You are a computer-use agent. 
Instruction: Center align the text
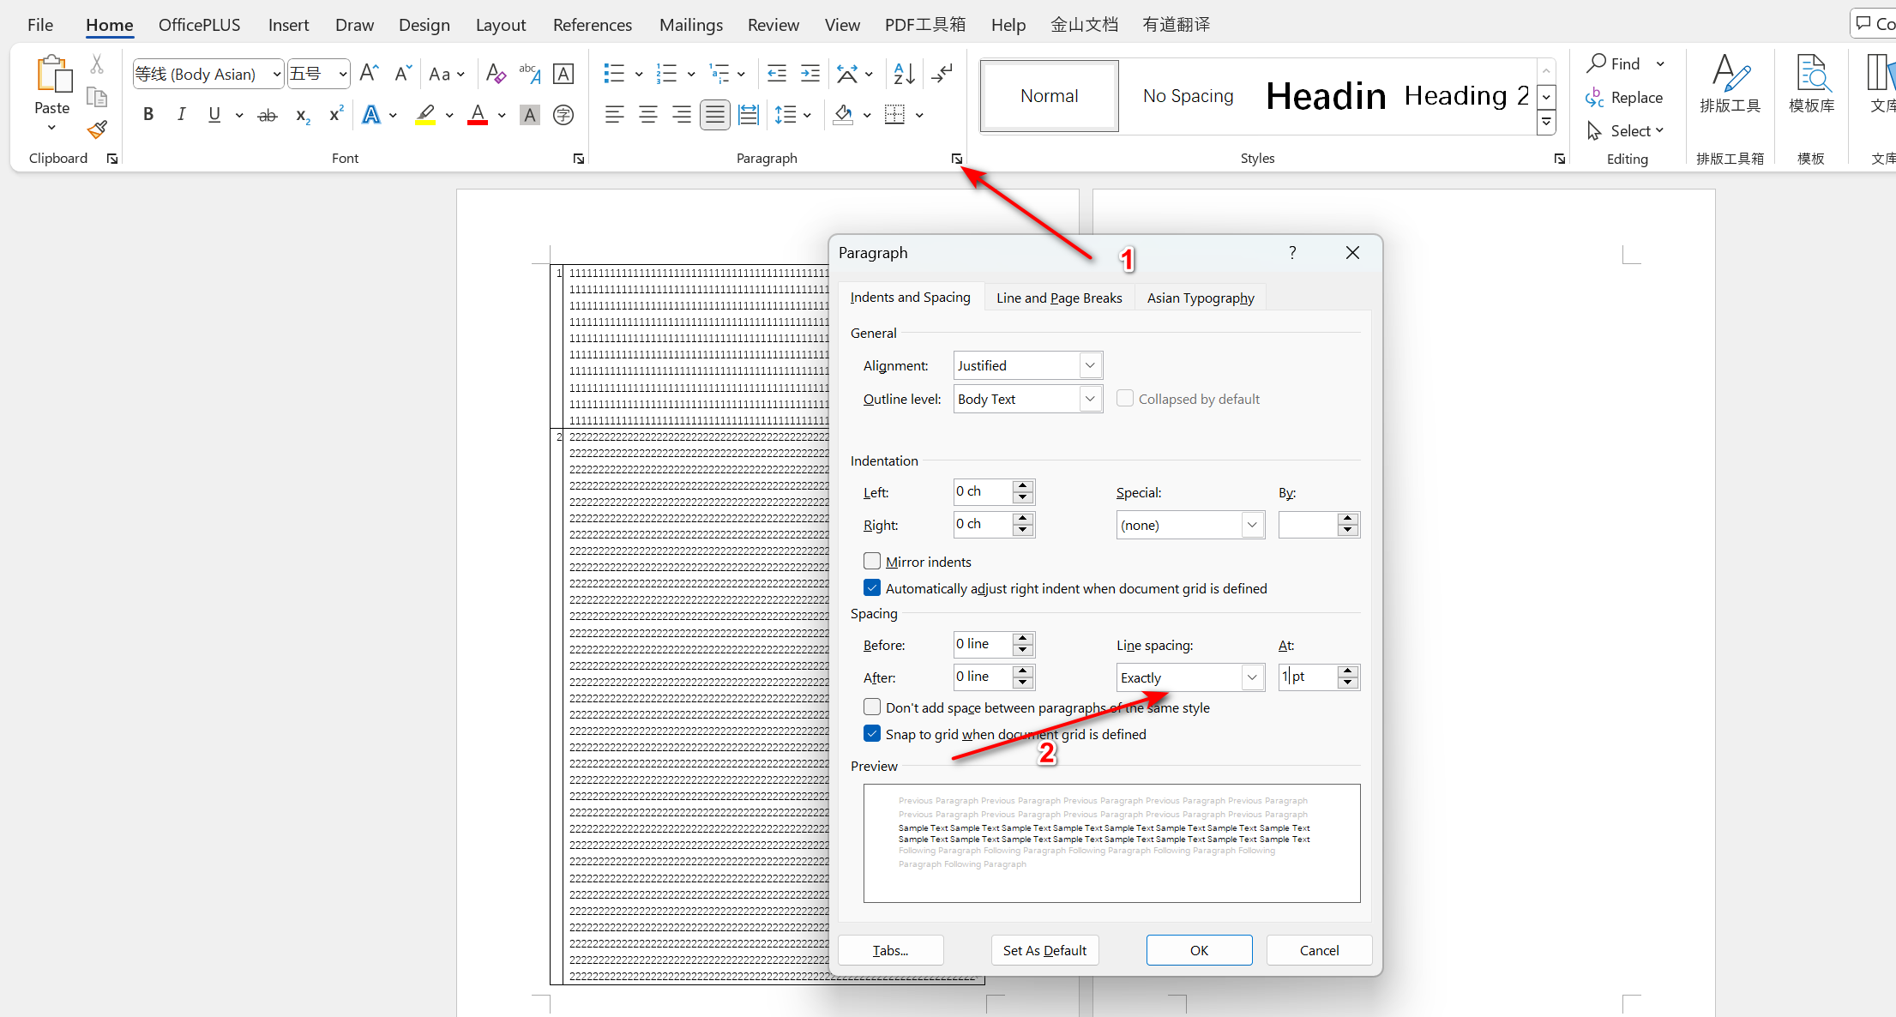[x=647, y=114]
